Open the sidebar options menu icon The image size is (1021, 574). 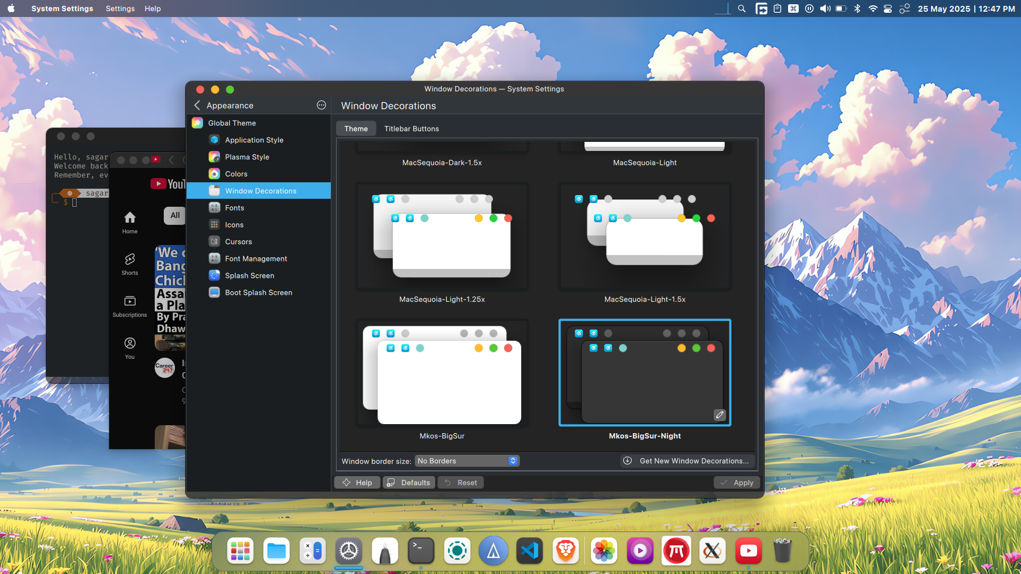[x=321, y=105]
